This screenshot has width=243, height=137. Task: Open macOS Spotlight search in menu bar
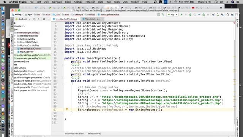227,2
